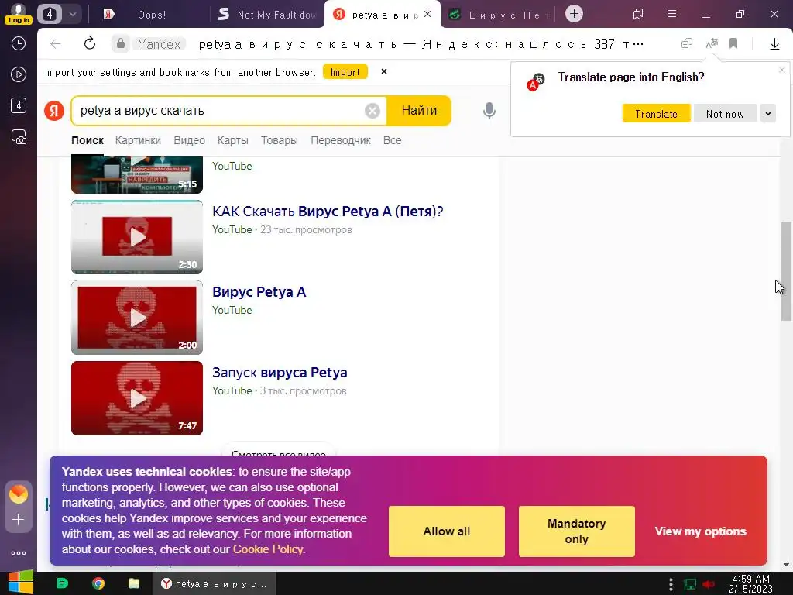The image size is (793, 595).
Task: Open Chrome from the taskbar
Action: click(x=98, y=583)
